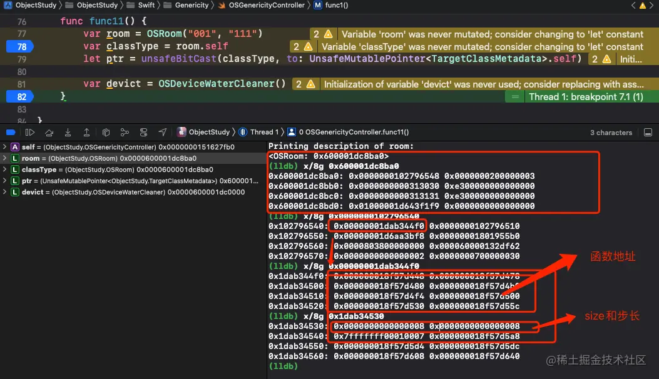Viewport: 659px width, 379px height.
Task: Click the warning issue icon in jump bar
Action: click(x=643, y=6)
